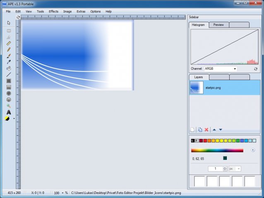This screenshot has width=264, height=198.
Task: Increase brush size with up arrow
Action: [x=225, y=167]
